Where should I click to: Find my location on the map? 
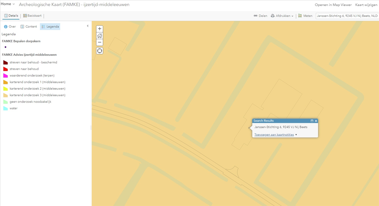point(100,51)
